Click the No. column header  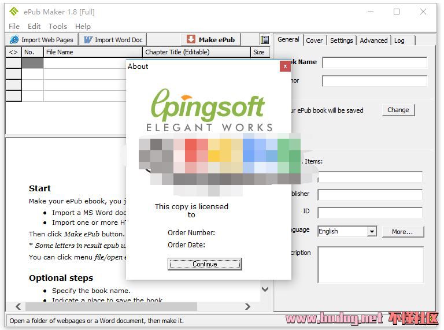point(32,52)
